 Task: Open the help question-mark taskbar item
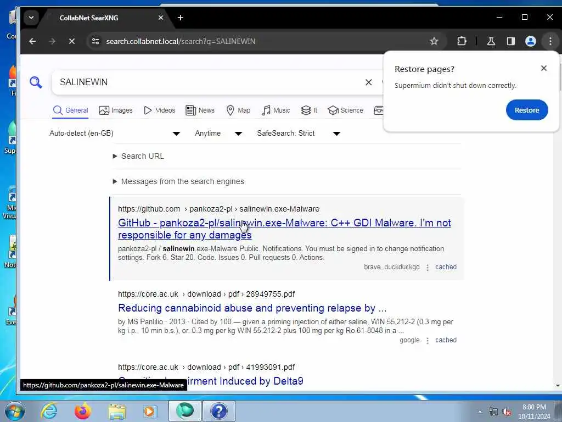tap(219, 411)
